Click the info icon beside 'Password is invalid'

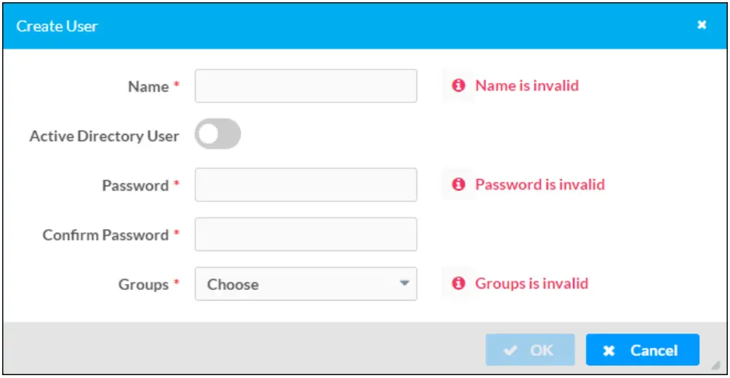point(458,185)
